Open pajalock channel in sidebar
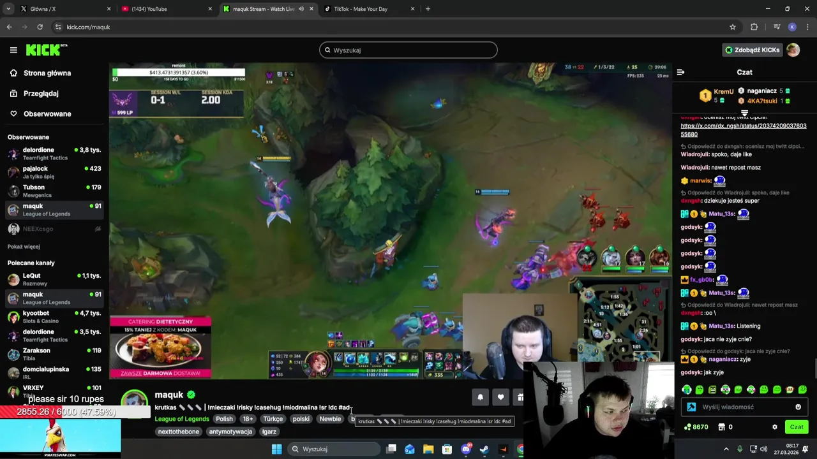The width and height of the screenshot is (817, 459). (54, 172)
